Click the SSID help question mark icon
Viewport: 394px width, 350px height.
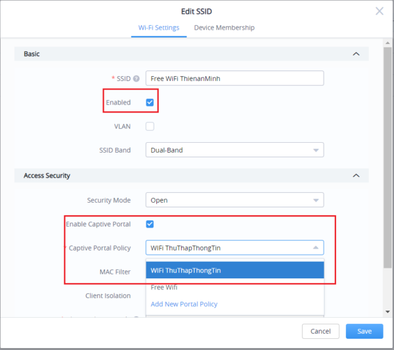[137, 78]
